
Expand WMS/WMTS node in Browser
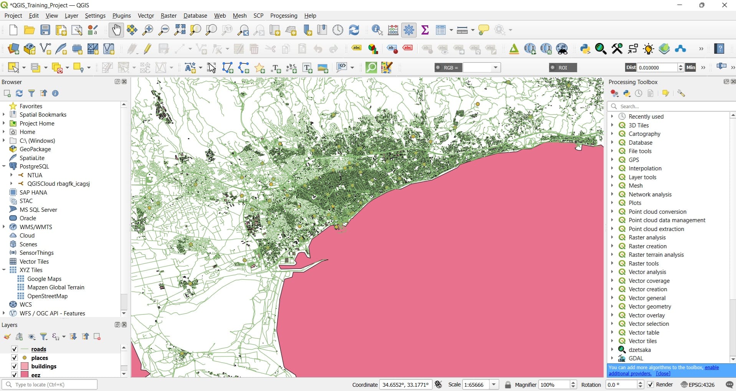(4, 227)
